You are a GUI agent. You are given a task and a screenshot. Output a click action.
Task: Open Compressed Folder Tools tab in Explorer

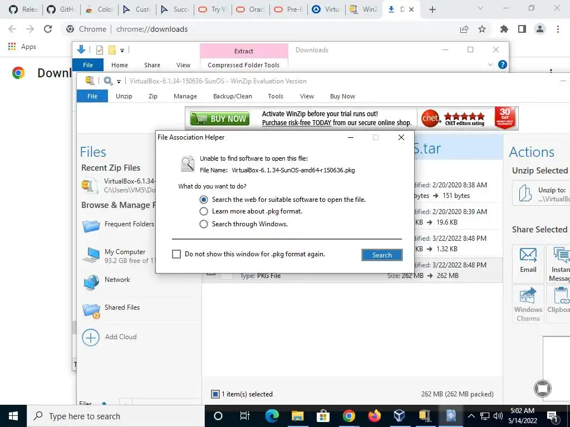[x=244, y=65]
